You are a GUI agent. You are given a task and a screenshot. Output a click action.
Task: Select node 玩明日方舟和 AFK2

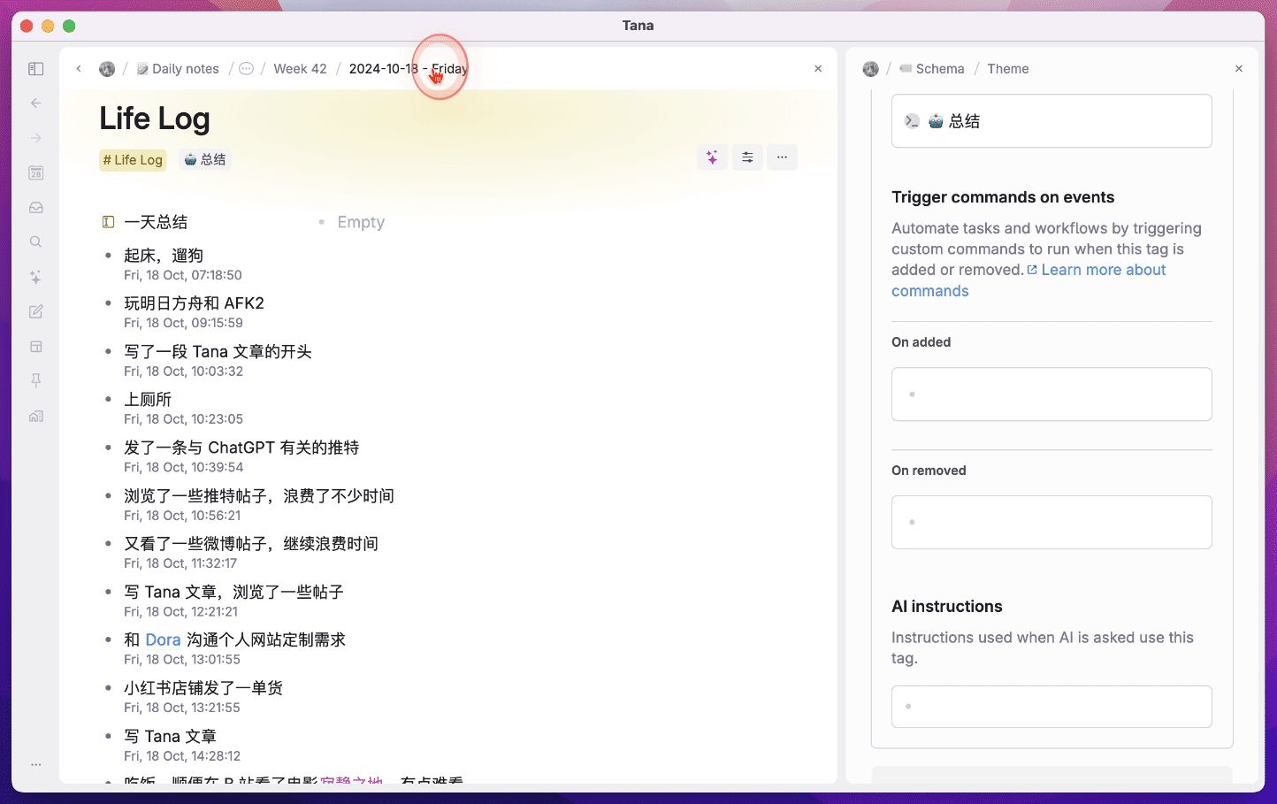(194, 303)
